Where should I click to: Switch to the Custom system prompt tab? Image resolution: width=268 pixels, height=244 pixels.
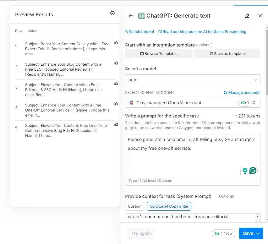pyautogui.click(x=134, y=206)
